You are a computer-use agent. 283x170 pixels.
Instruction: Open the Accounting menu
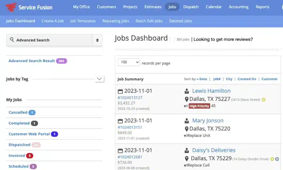pyautogui.click(x=238, y=7)
